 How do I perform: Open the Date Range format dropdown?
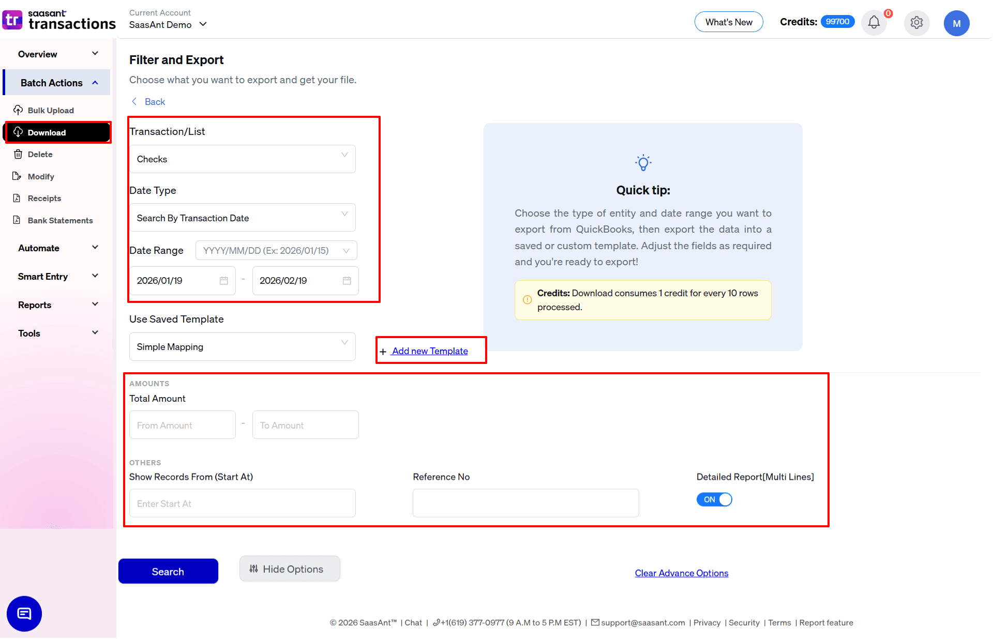coord(276,251)
